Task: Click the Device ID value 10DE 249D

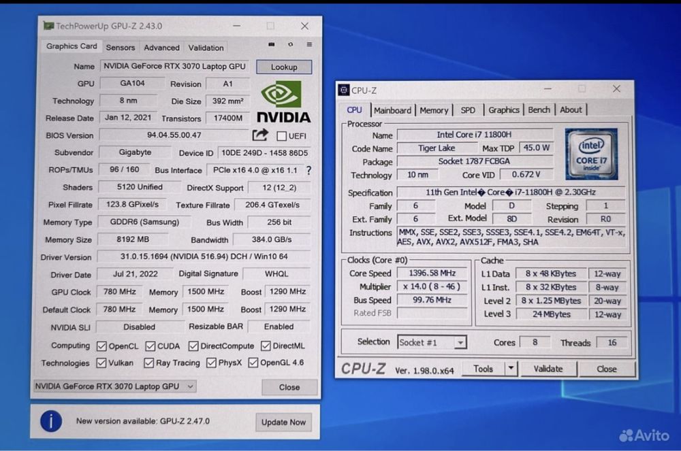Action: (x=264, y=152)
